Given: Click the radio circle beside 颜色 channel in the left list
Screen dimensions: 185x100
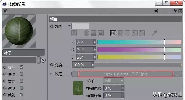Looking at the screenshot, I should coord(5,67).
